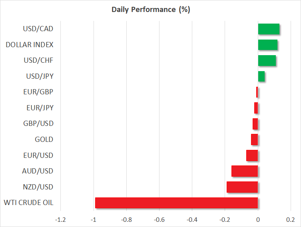The image size is (301, 227).
Task: Click the -1.2 x-axis value
Action: (x=61, y=219)
